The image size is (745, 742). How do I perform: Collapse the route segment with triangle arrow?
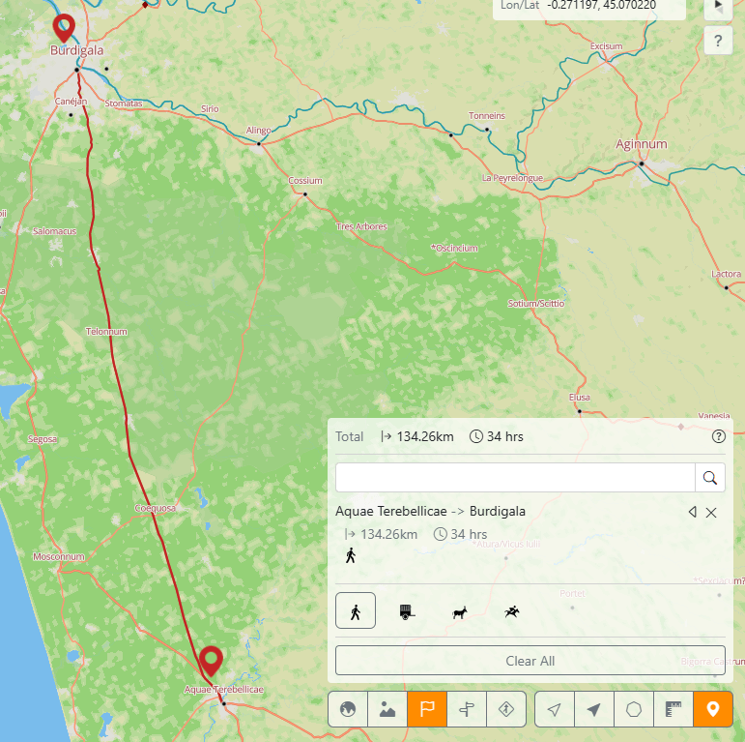tap(692, 512)
